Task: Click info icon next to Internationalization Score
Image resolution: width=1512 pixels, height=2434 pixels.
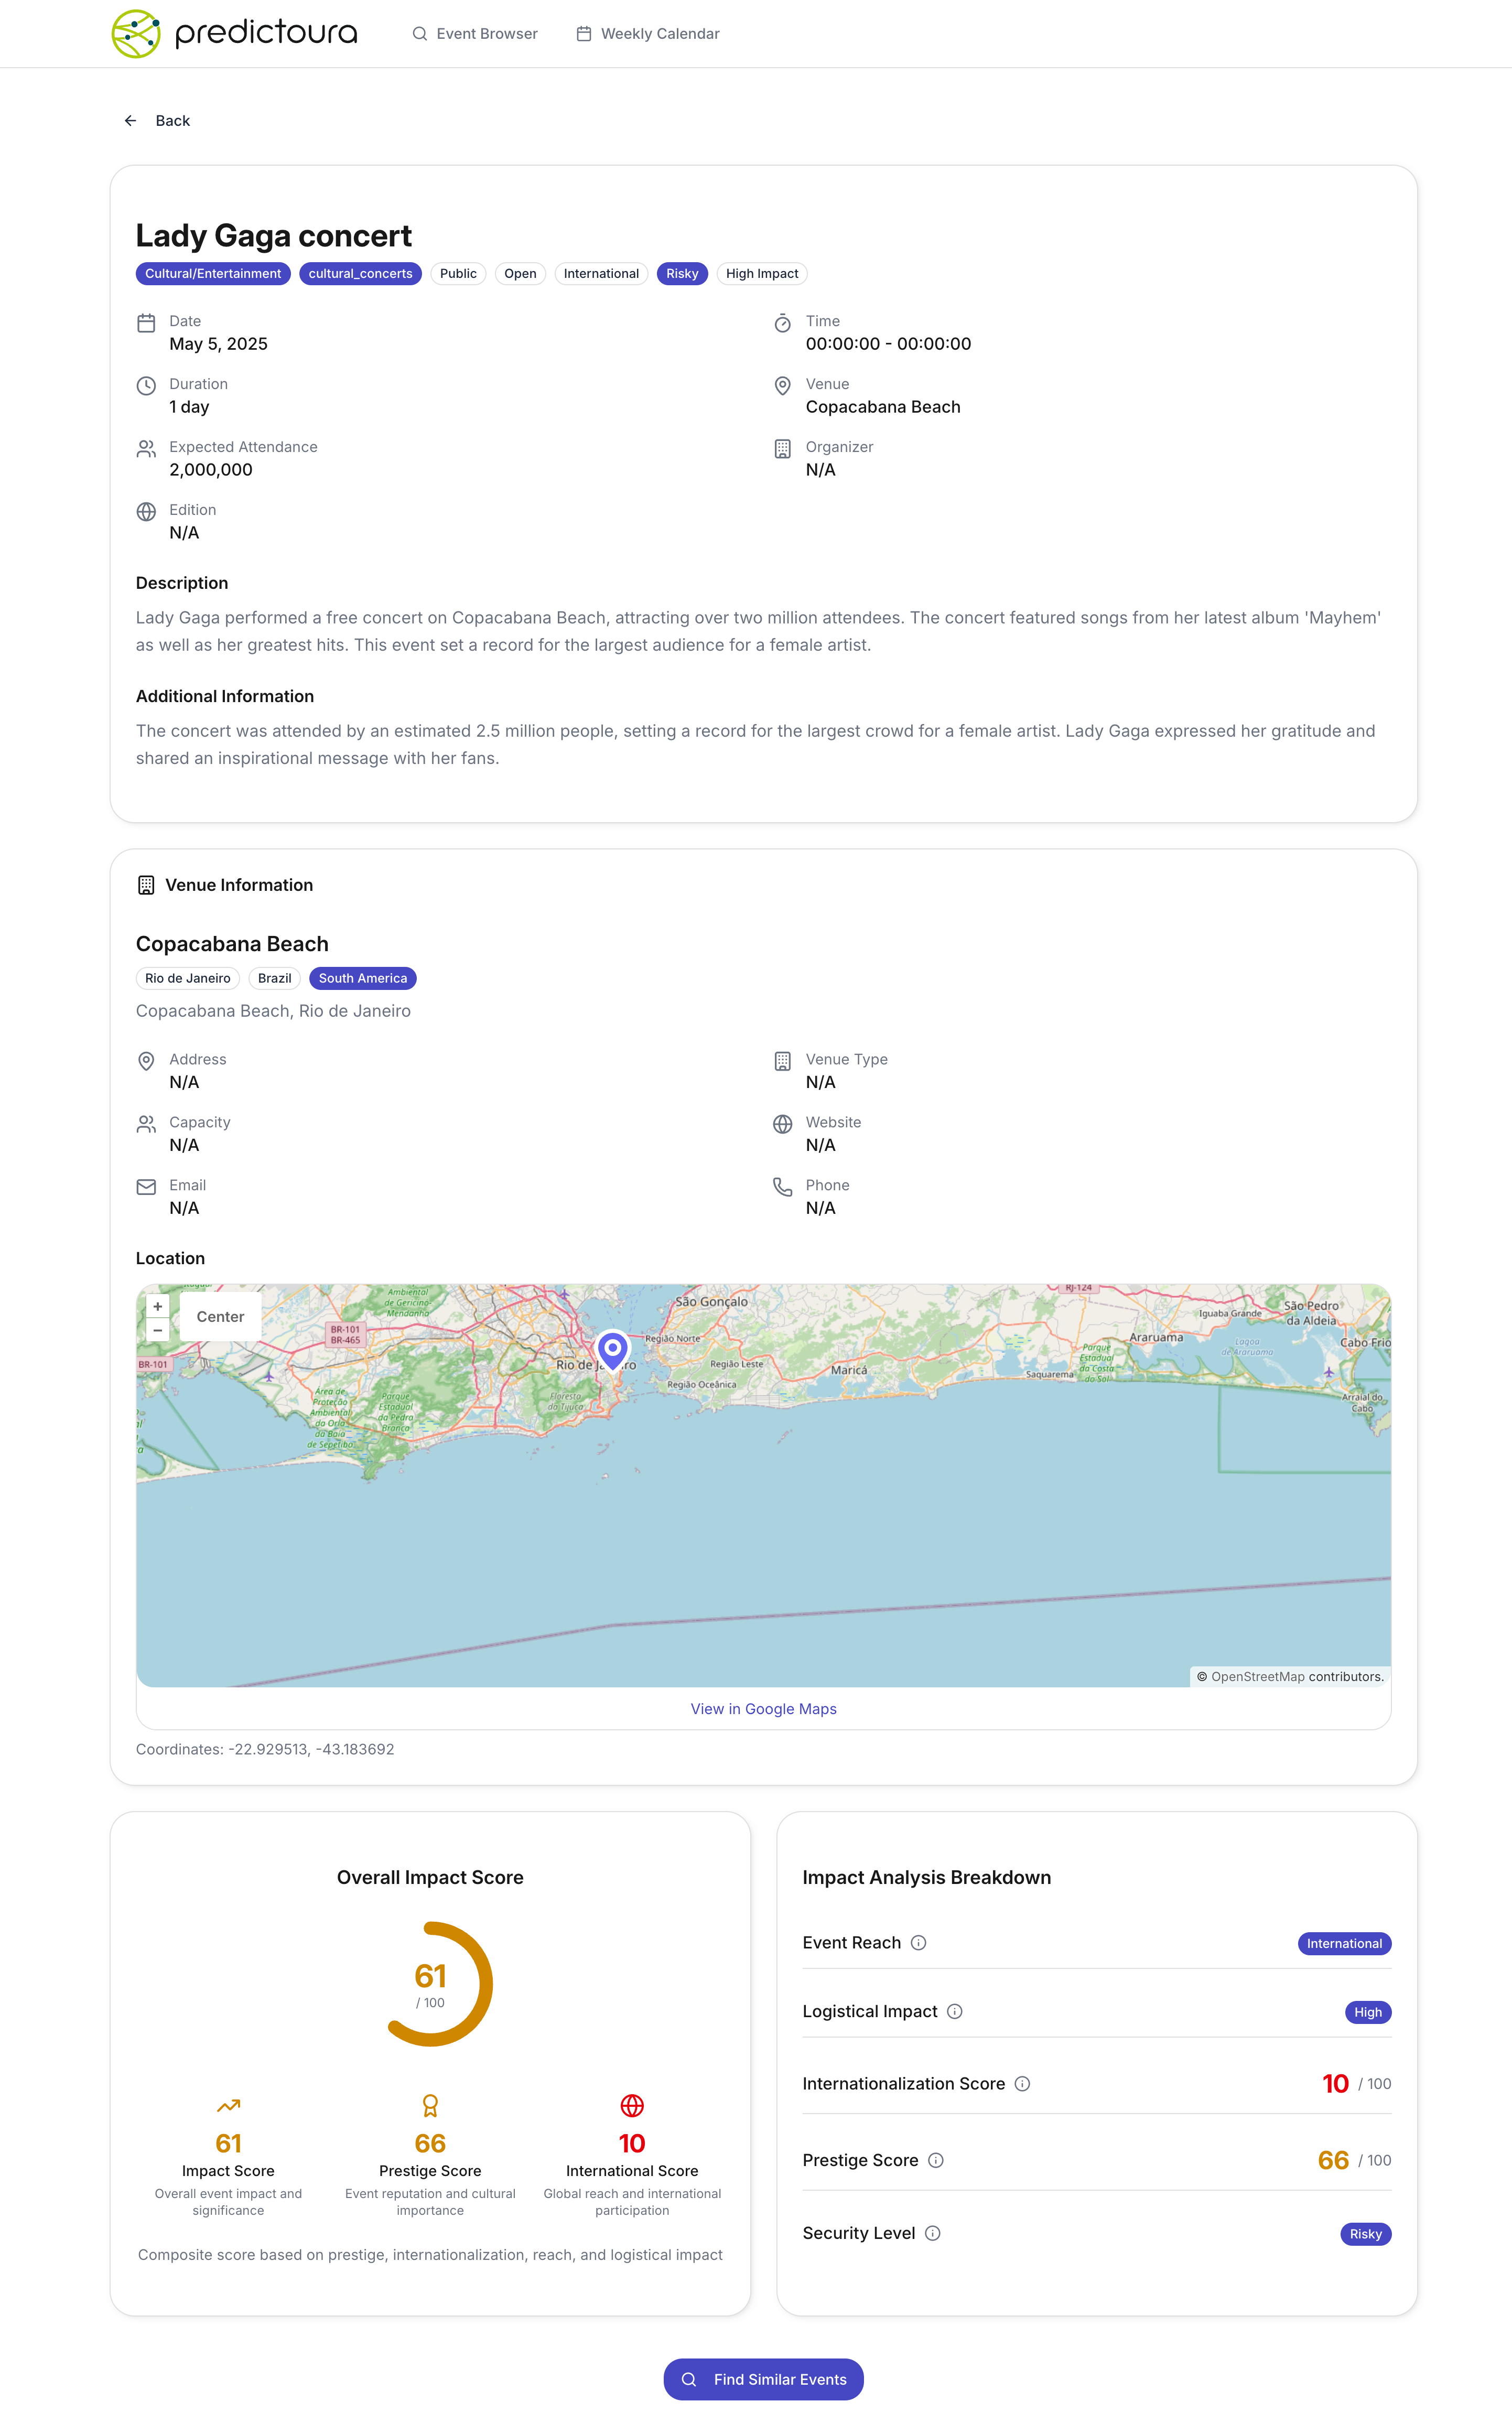Action: click(1022, 2084)
